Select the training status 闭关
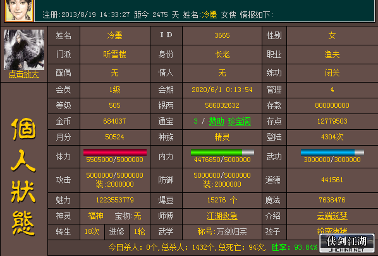378x256 pixels. click(x=332, y=73)
